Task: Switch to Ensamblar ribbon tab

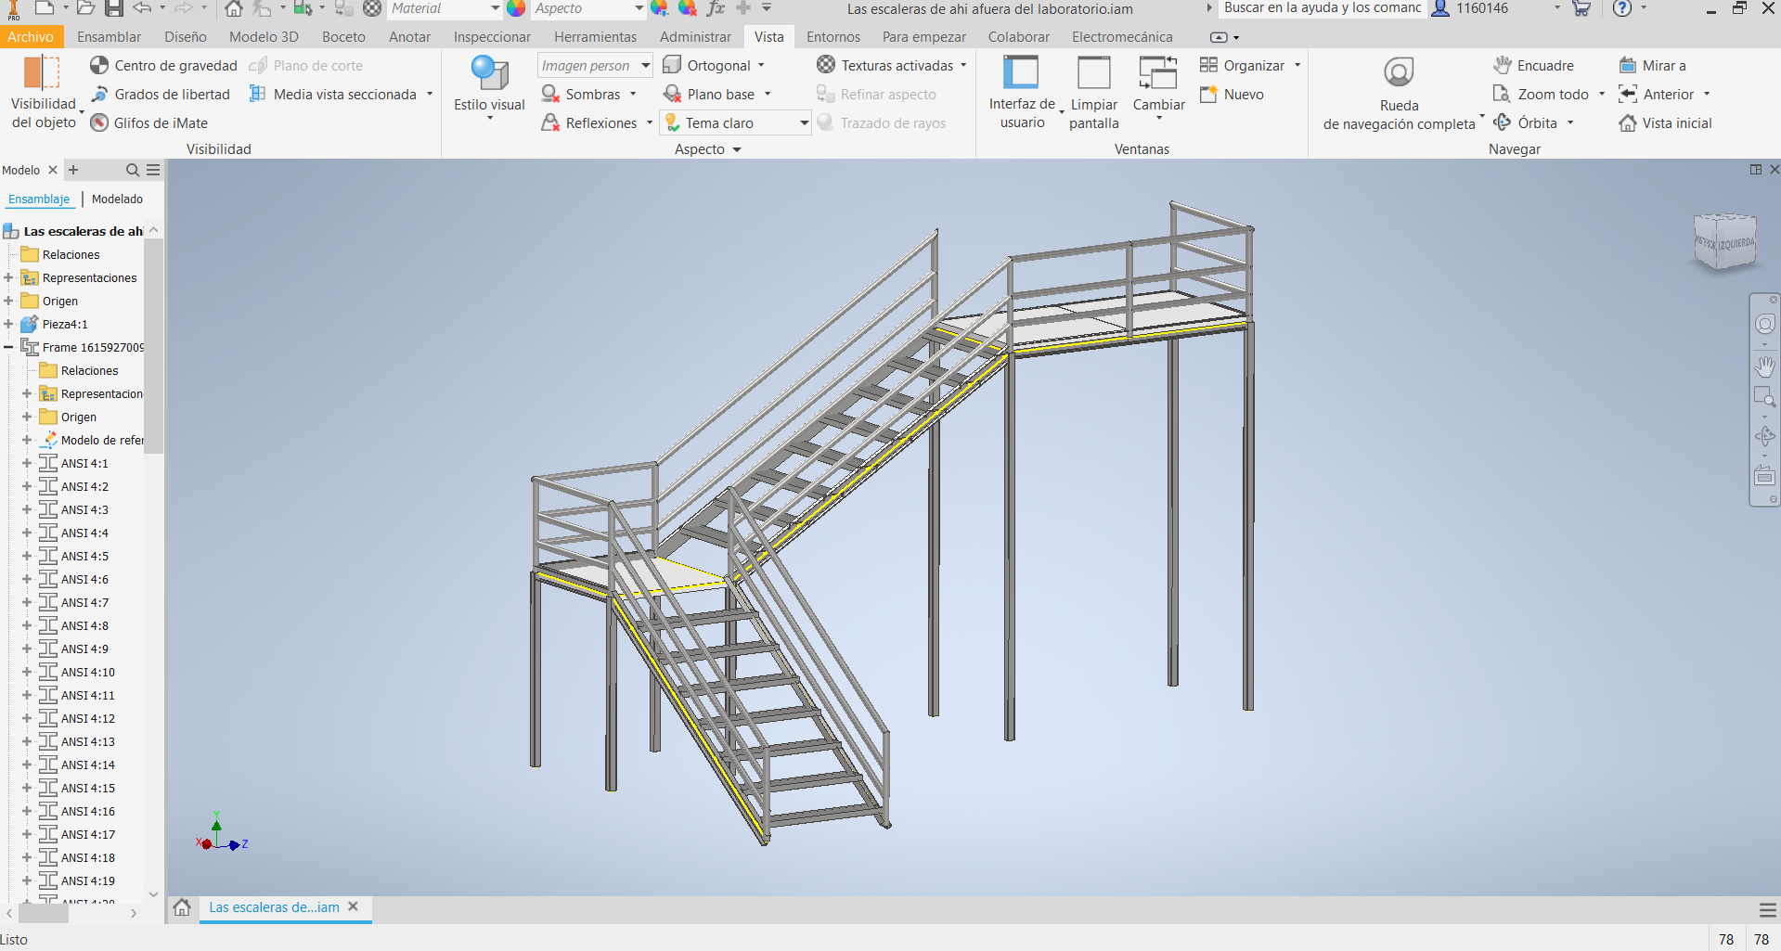Action: [109, 37]
